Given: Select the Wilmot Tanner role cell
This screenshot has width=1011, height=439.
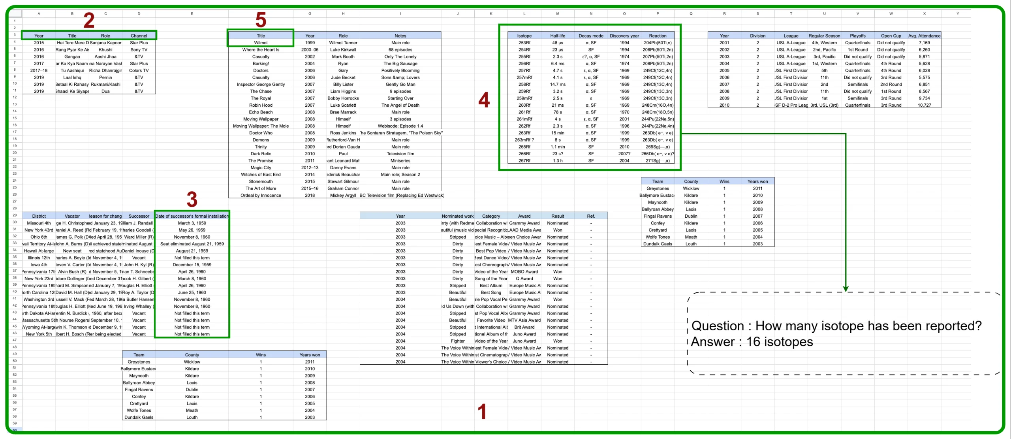Looking at the screenshot, I should 343,43.
